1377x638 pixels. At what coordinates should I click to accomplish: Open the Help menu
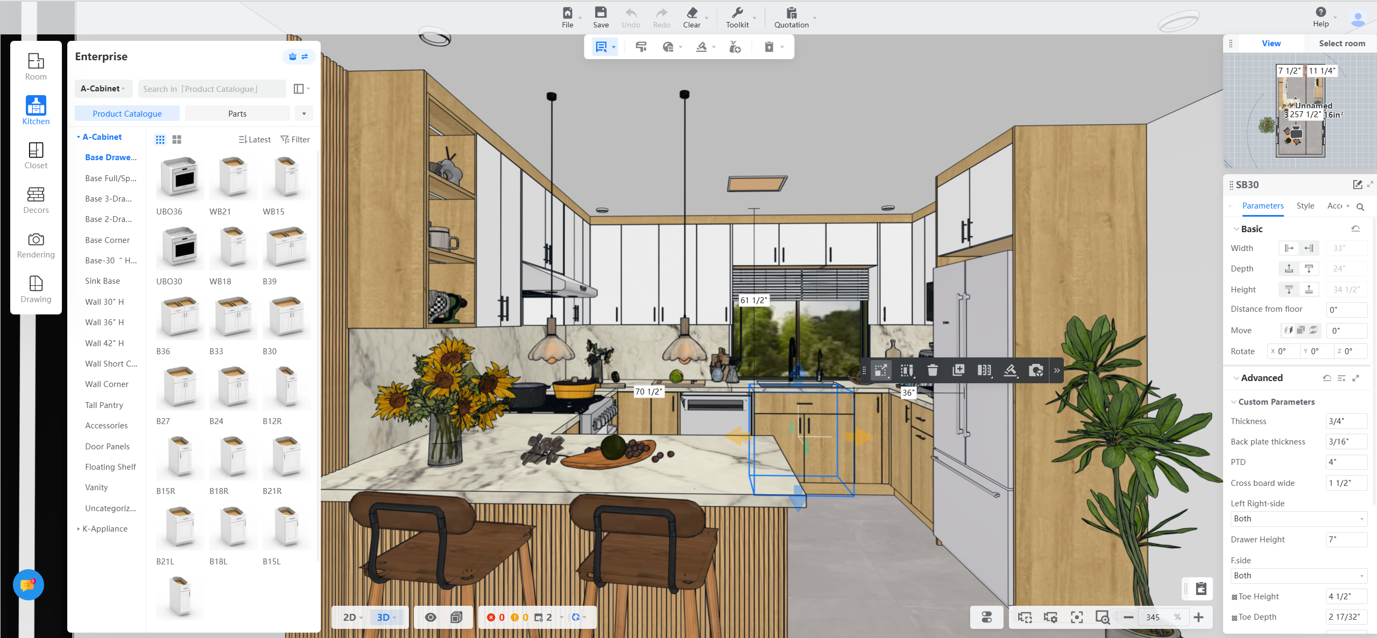1320,17
